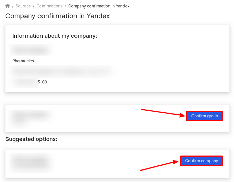
Task: Click the 'Suggested options:' heading
Action: pos(31,139)
